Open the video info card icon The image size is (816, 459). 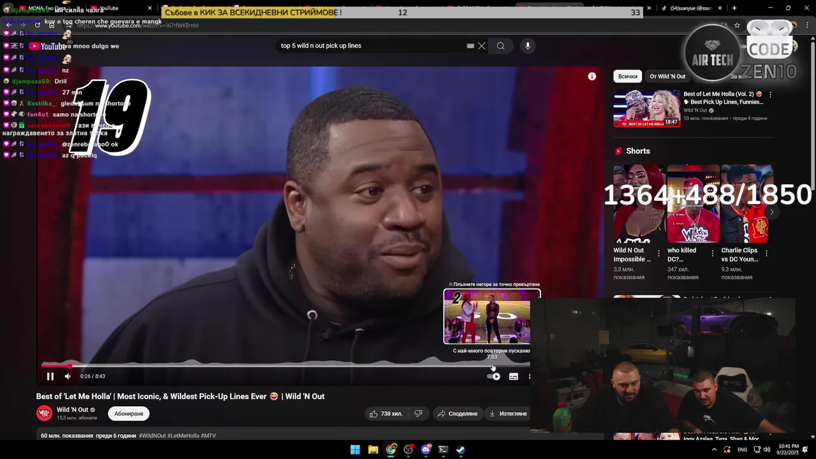tap(592, 76)
